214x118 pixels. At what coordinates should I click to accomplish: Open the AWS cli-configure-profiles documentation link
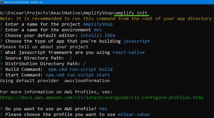click(102, 97)
